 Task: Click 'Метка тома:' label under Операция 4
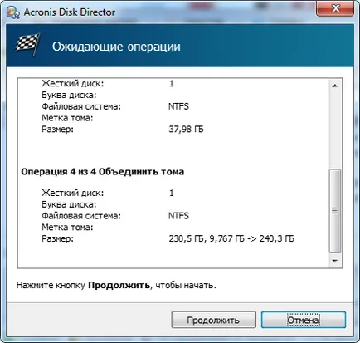67,228
